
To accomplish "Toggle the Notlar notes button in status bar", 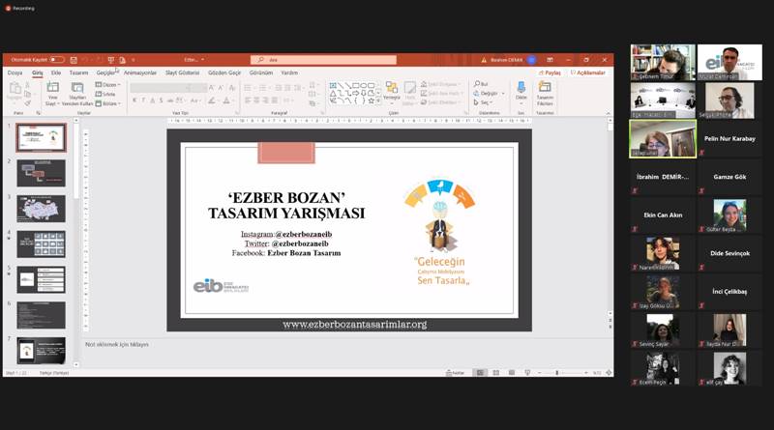I will coord(455,373).
